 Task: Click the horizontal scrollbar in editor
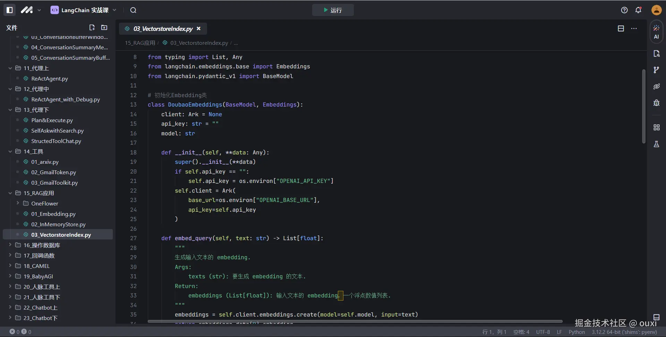[355, 321]
